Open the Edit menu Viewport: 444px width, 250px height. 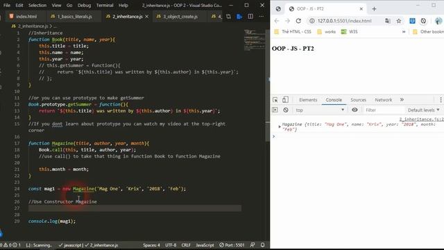pyautogui.click(x=19, y=5)
